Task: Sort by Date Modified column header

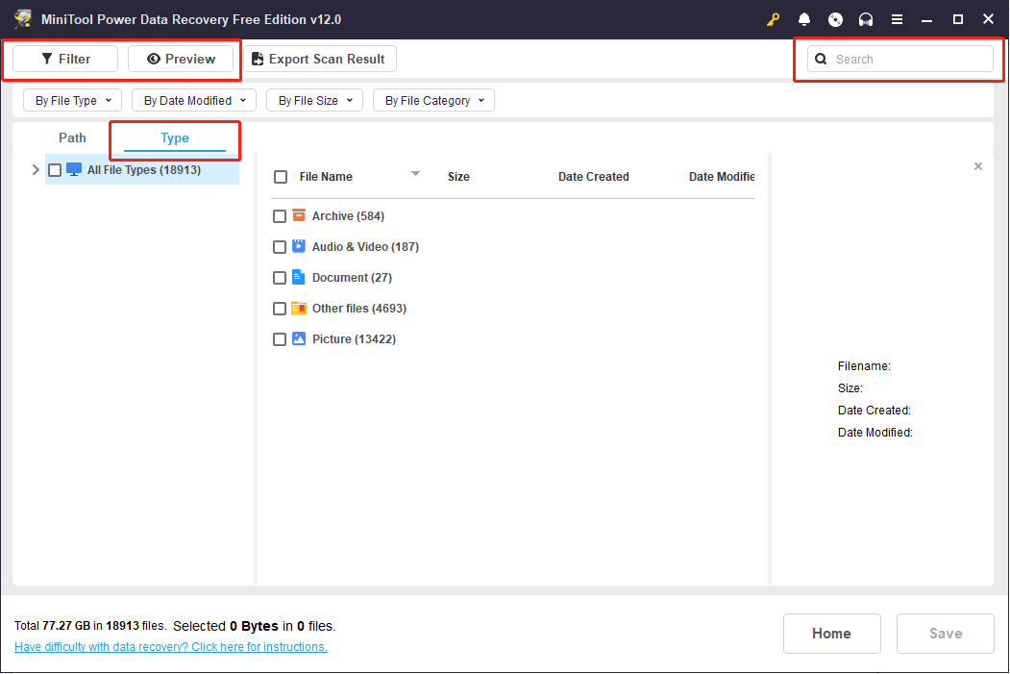Action: tap(722, 177)
